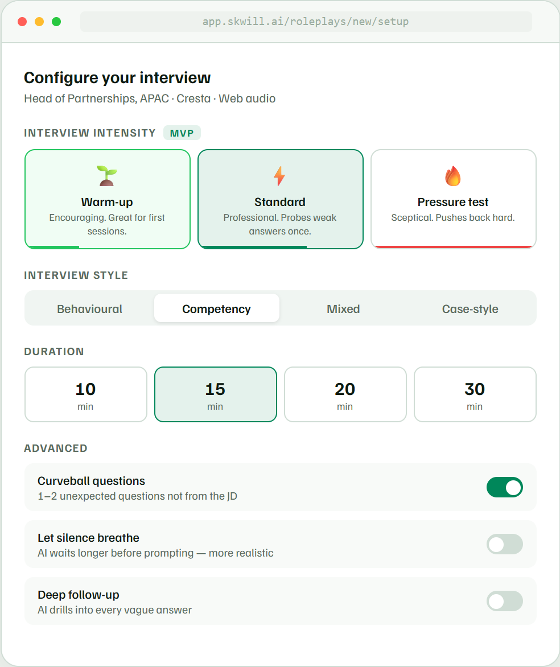Select the 15 min duration card
Image resolution: width=560 pixels, height=667 pixels.
tap(215, 394)
